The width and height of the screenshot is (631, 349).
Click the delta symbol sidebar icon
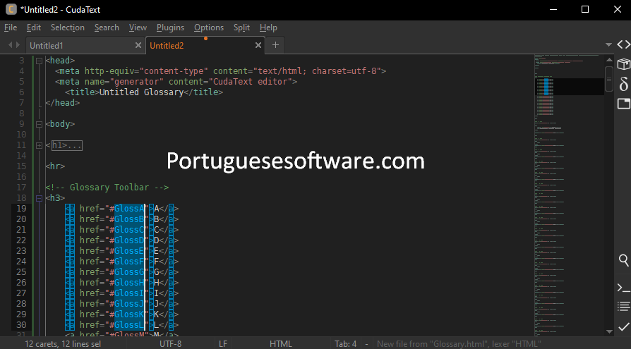(623, 84)
